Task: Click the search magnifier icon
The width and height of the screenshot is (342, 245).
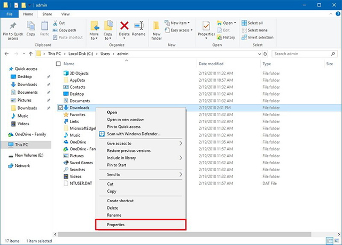Action: pos(333,53)
